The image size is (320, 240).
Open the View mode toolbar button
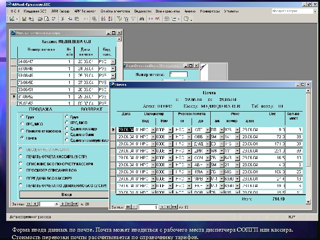pos(12,19)
